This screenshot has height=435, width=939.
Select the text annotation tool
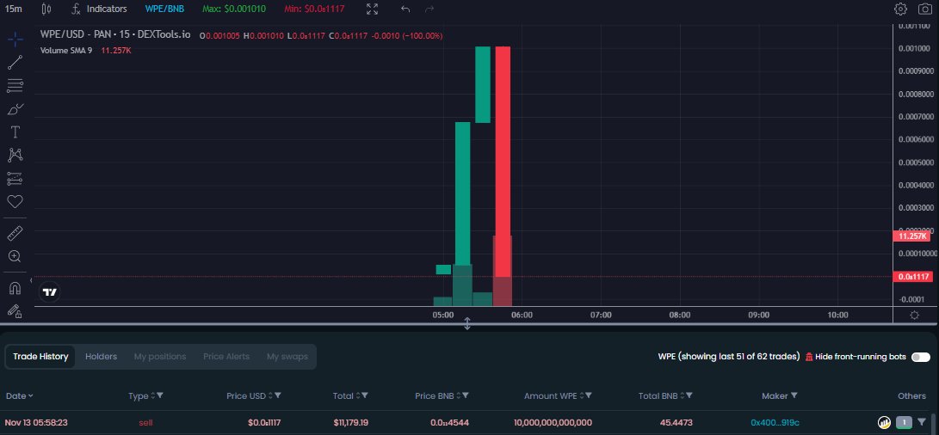pos(15,132)
